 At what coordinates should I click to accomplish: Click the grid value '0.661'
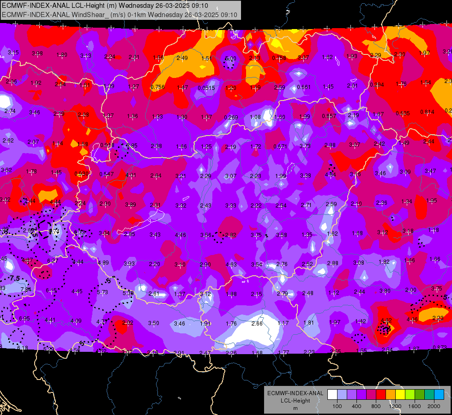tap(304, 87)
